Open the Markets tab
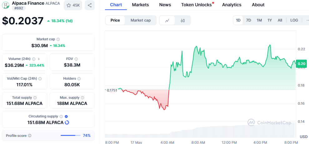Viewport: 309px width, 144px height. 140,5
